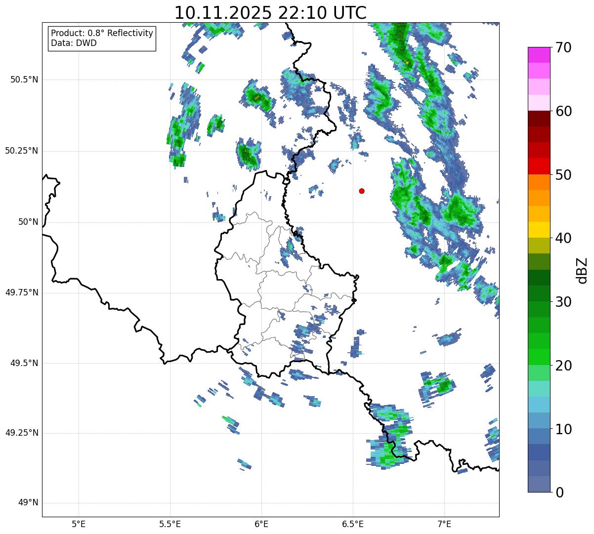The image size is (594, 534).
Task: Click the 30 value on the colorbar
Action: click(x=563, y=302)
